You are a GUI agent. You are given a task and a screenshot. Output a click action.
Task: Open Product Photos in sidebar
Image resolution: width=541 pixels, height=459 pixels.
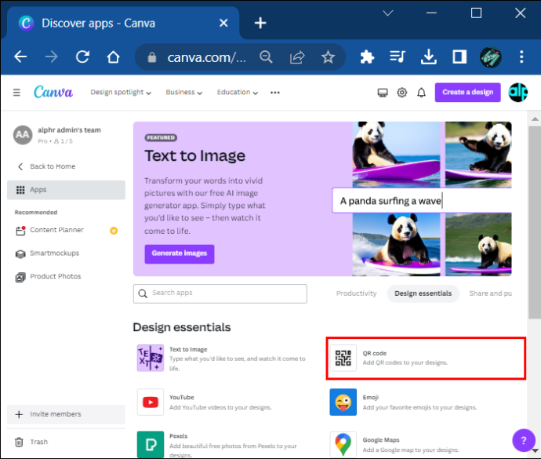click(66, 276)
